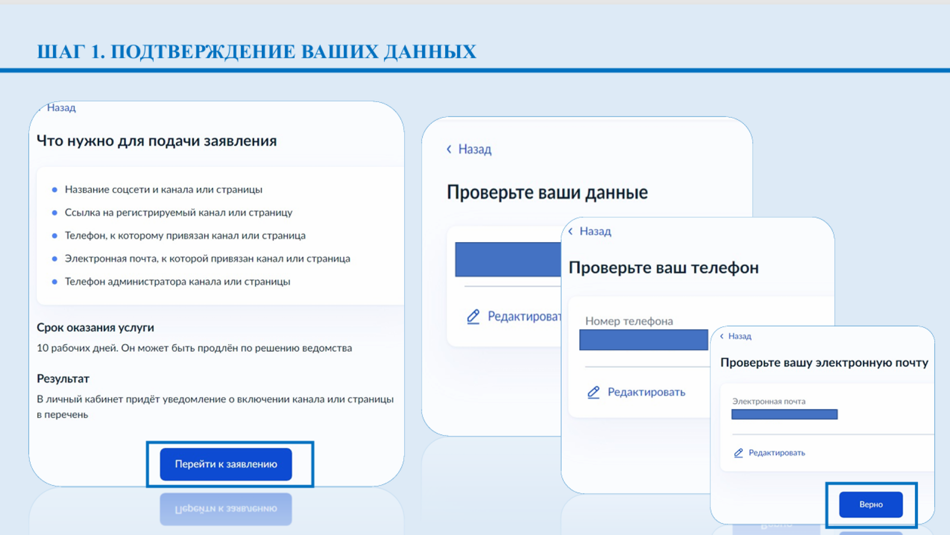Click 'Редактировать' text under the phone number
This screenshot has width=950, height=535.
(x=646, y=392)
